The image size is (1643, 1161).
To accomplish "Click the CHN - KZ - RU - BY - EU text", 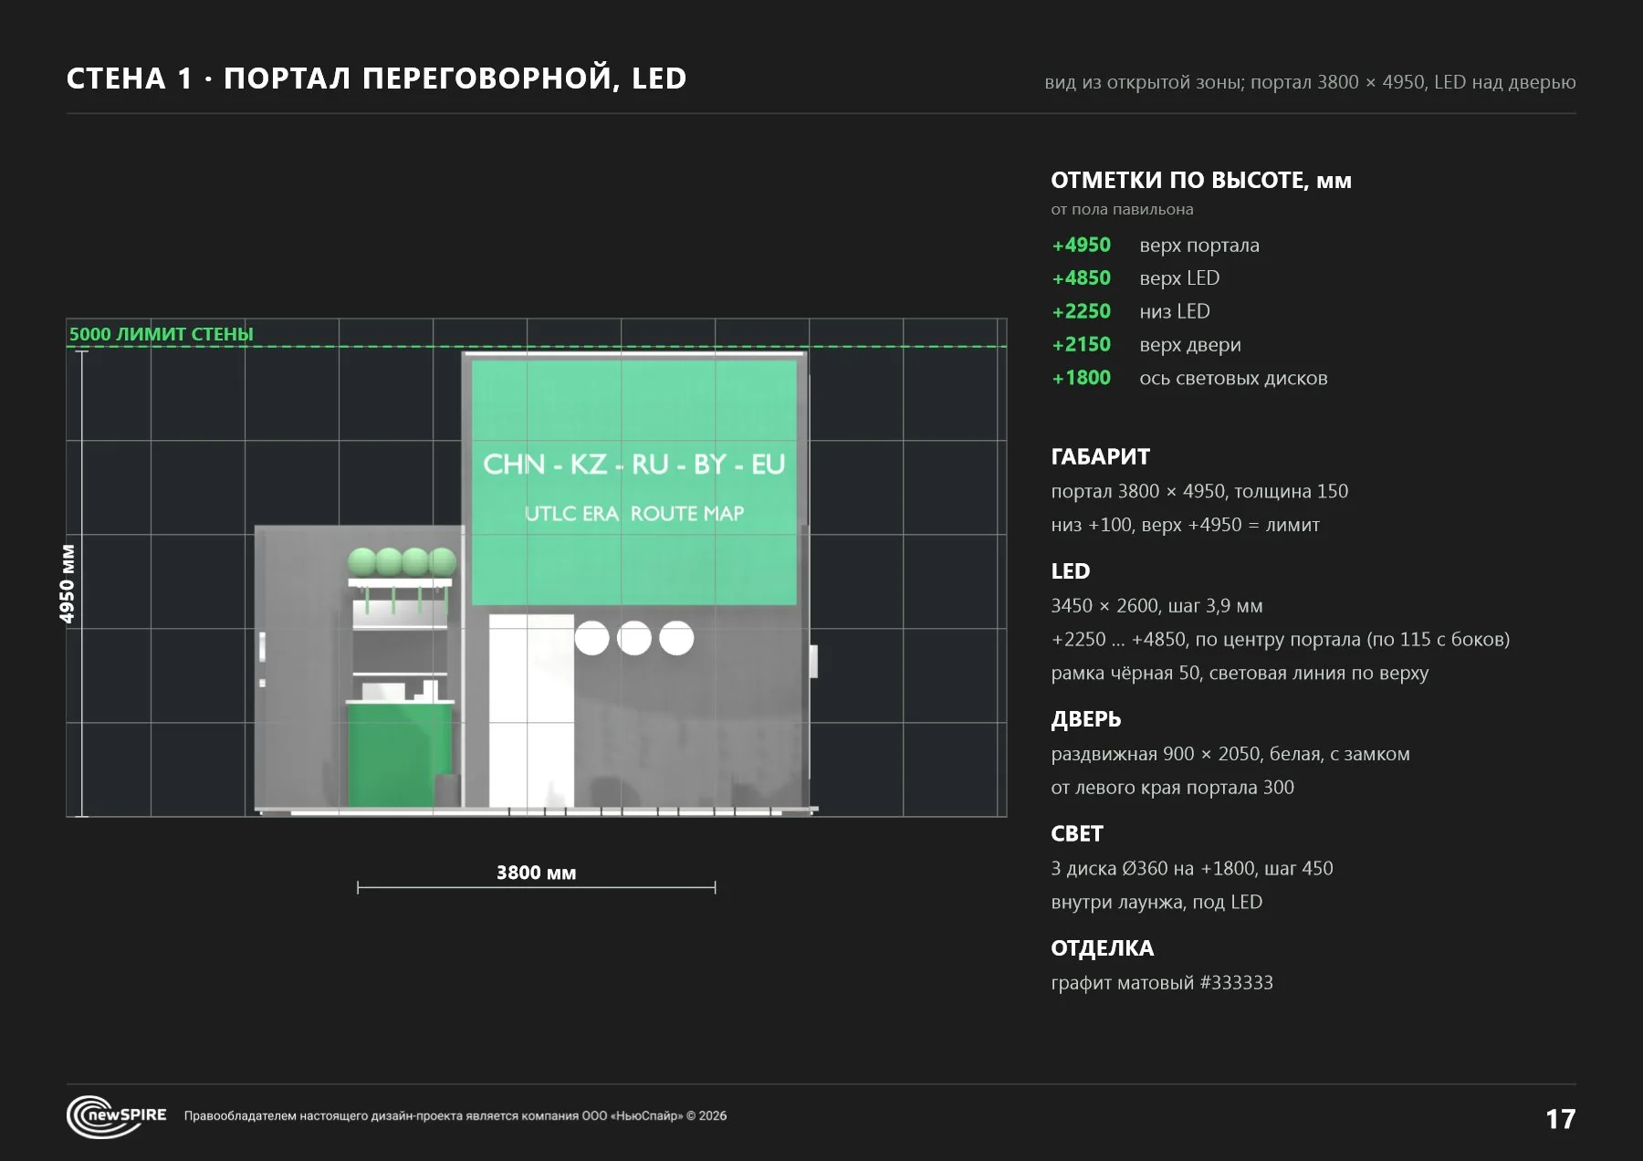I will [x=634, y=464].
